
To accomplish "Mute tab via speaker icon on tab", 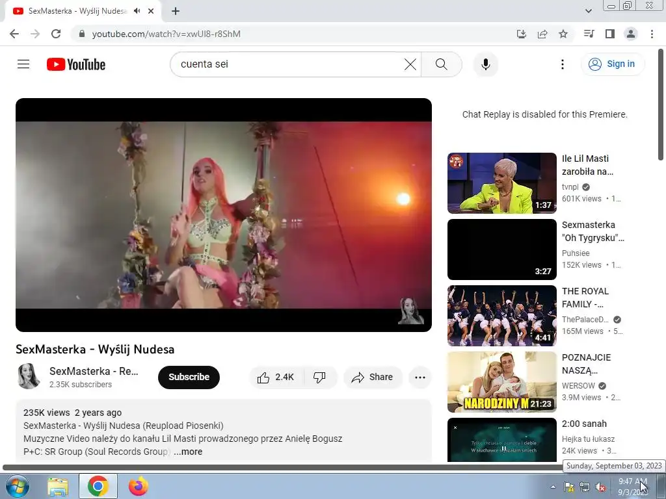I will click(137, 11).
